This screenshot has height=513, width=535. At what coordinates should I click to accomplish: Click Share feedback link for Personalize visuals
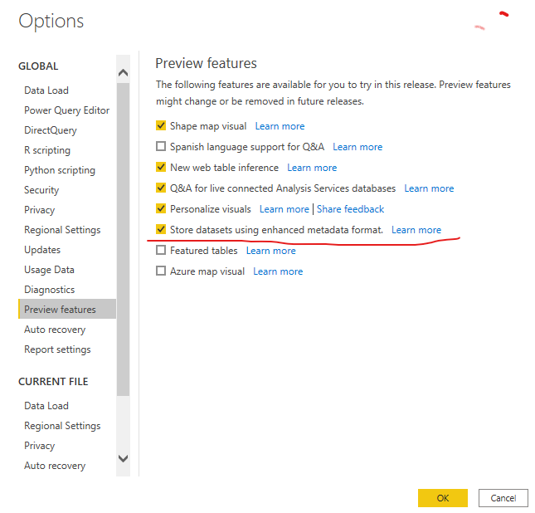pyautogui.click(x=350, y=209)
